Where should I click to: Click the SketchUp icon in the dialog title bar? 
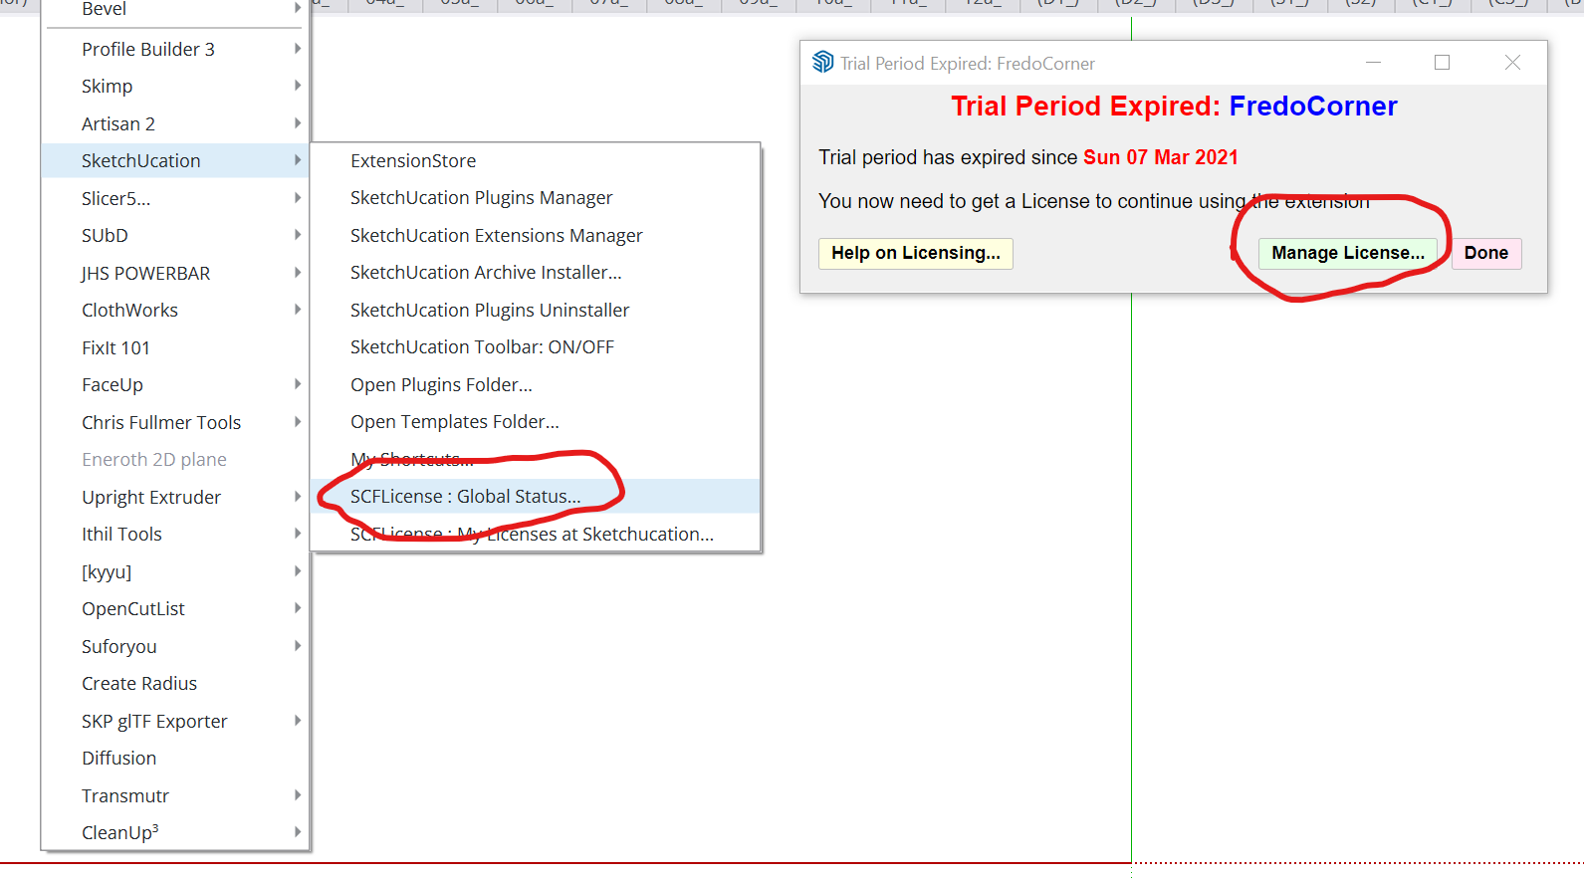tap(823, 63)
